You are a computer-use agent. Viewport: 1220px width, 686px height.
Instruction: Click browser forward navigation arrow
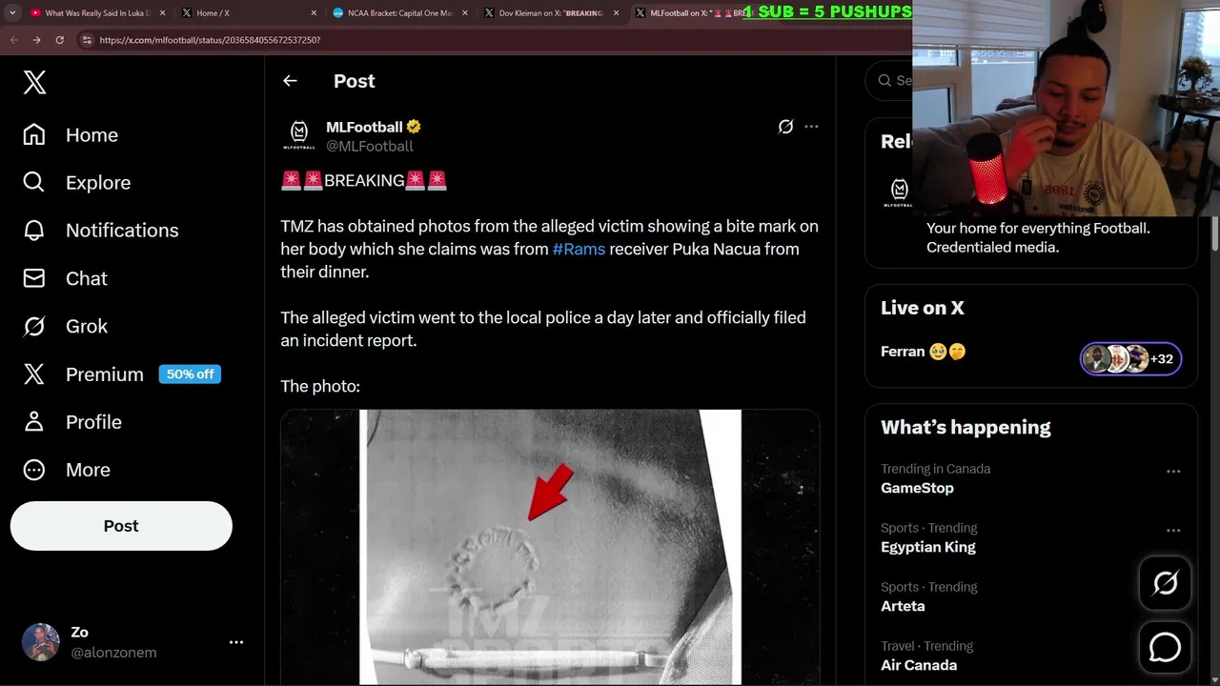click(x=36, y=40)
